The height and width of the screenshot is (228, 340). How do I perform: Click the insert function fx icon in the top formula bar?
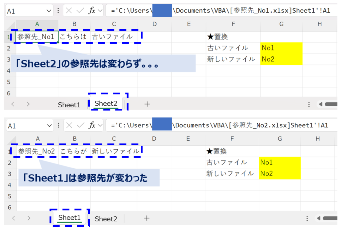click(92, 10)
